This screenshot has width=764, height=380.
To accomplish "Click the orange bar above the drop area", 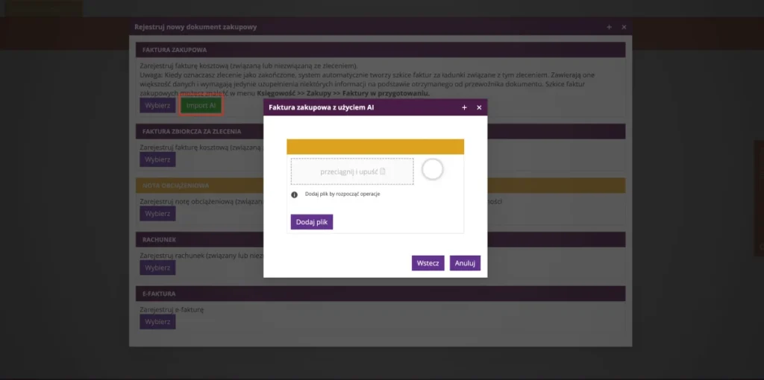I will pyautogui.click(x=375, y=147).
